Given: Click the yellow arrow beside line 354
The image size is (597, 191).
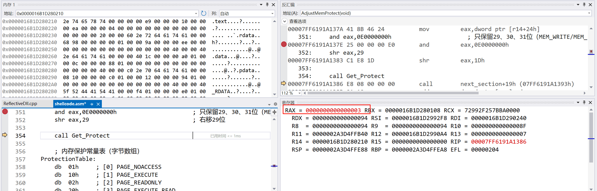Looking at the screenshot, I should pos(5,135).
